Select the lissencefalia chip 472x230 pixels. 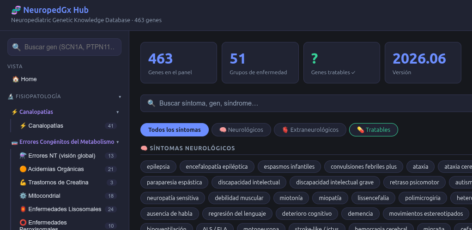pyautogui.click(x=373, y=198)
